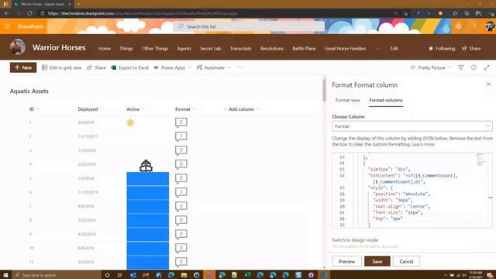Open the Active column header menu

136,109
